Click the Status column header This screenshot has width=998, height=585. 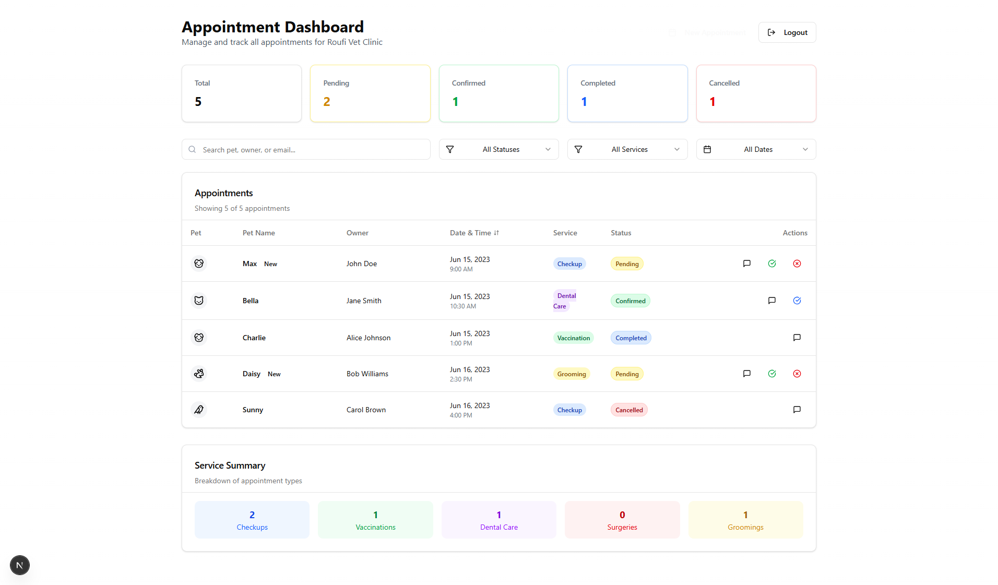621,233
